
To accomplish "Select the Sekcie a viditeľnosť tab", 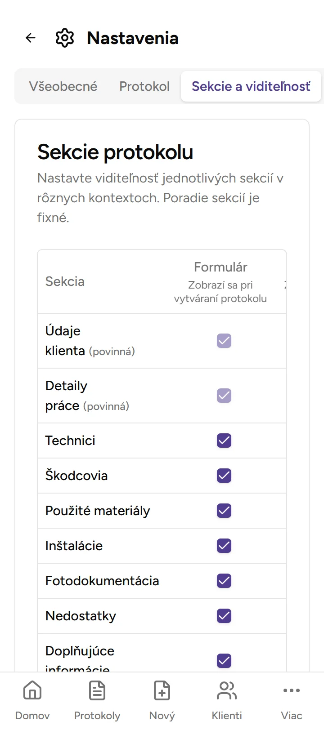I will (x=251, y=86).
